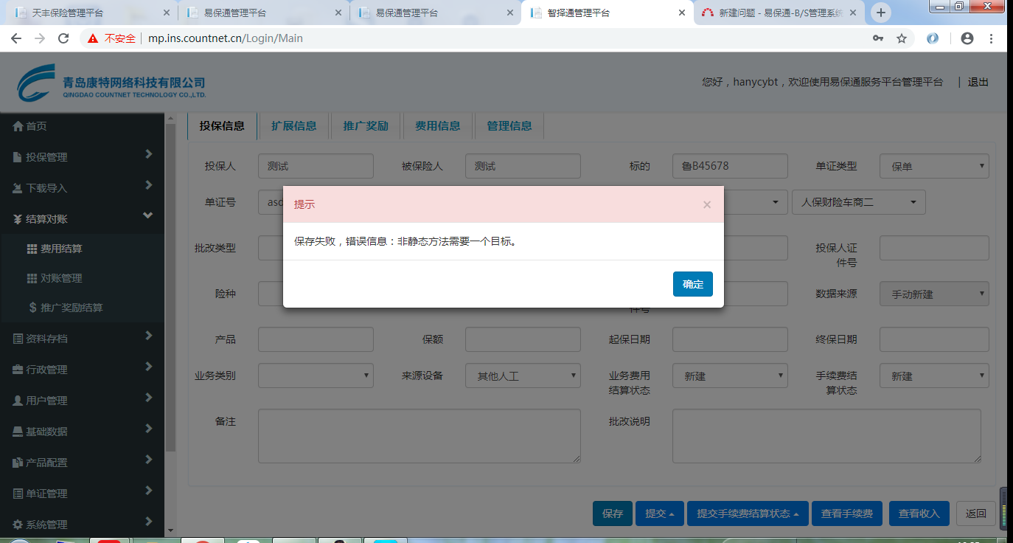Click the saved password key icon

878,38
